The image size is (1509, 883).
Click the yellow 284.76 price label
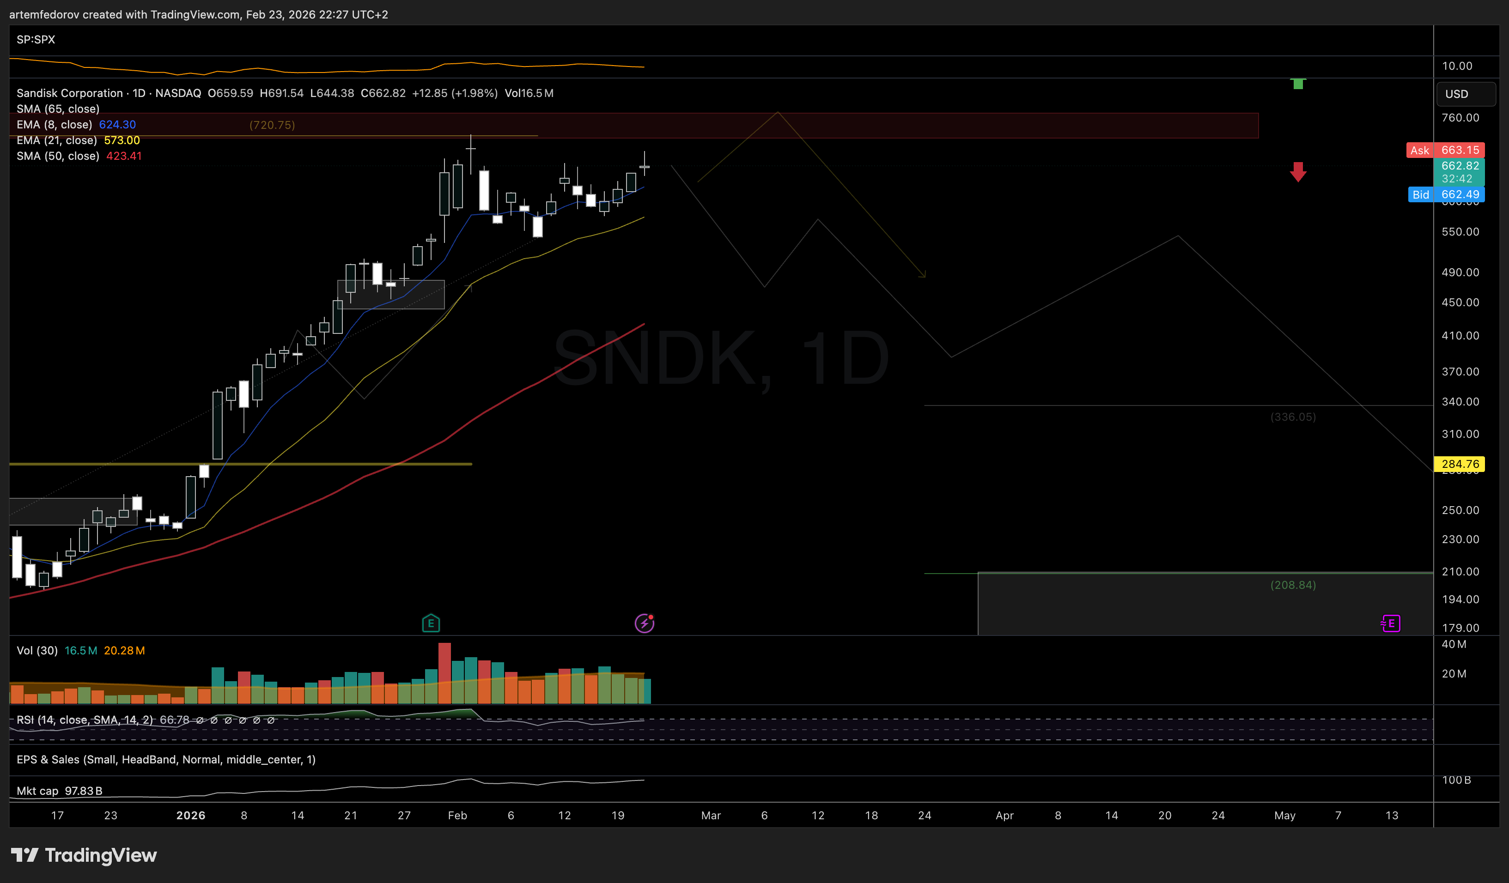coord(1459,464)
